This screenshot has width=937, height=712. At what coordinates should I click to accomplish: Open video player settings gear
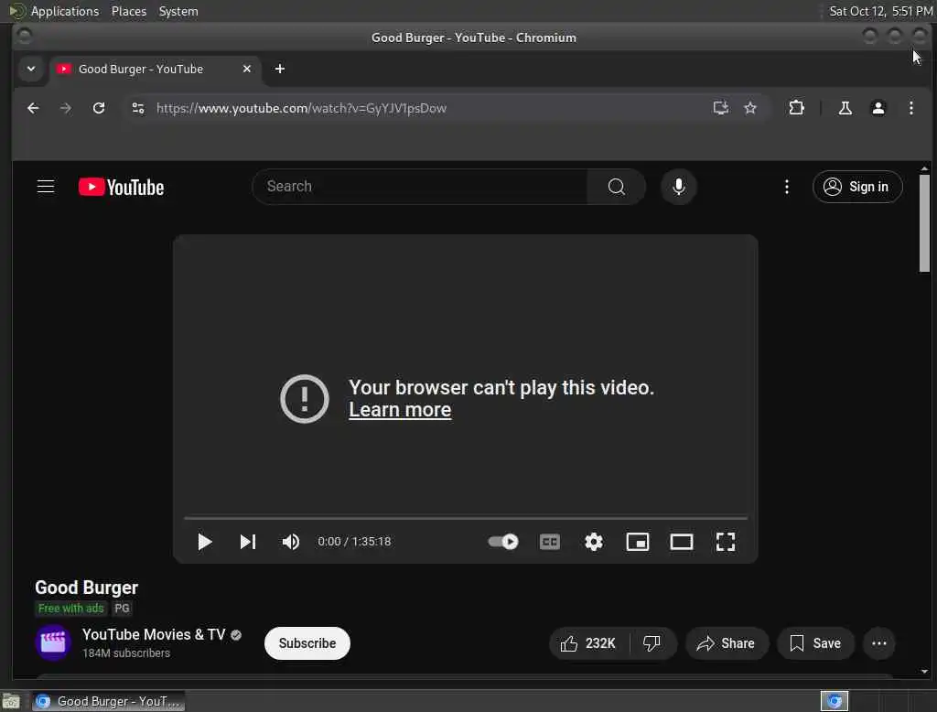593,542
